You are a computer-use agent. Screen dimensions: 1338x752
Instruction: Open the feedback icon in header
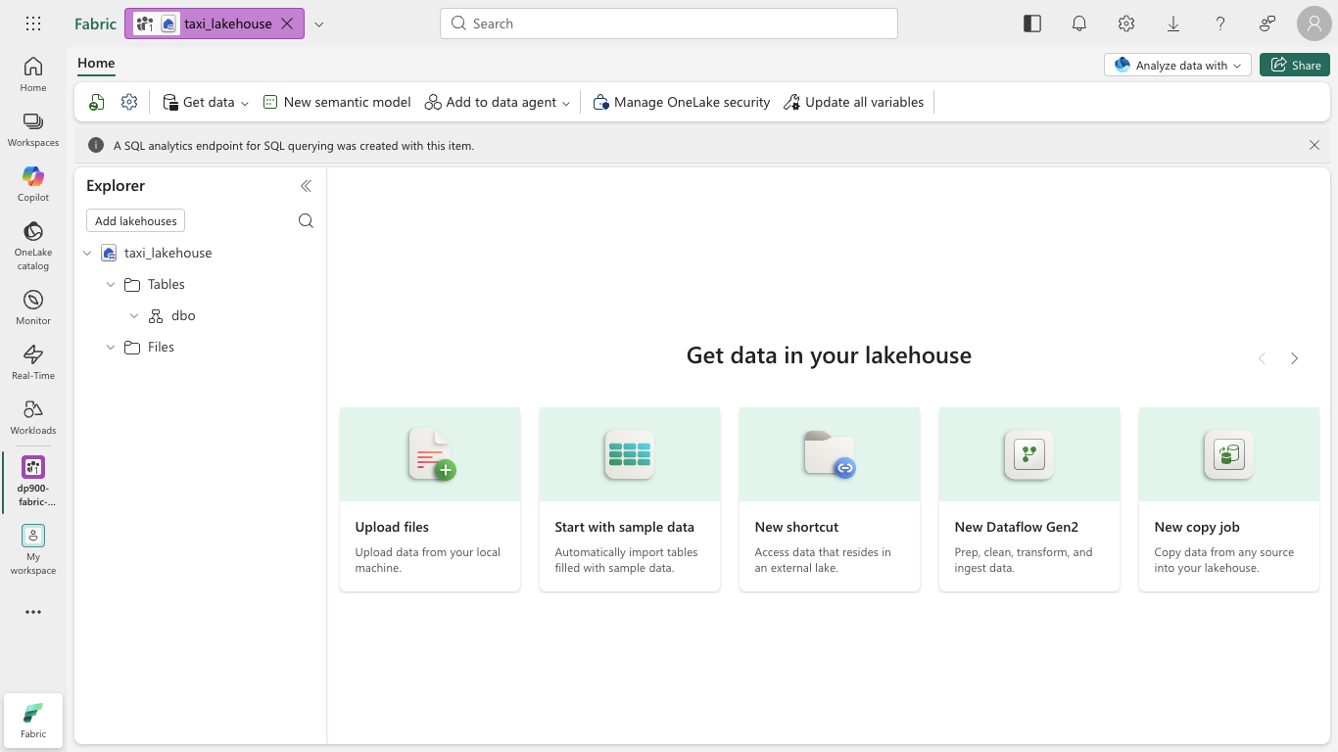[x=1267, y=23]
